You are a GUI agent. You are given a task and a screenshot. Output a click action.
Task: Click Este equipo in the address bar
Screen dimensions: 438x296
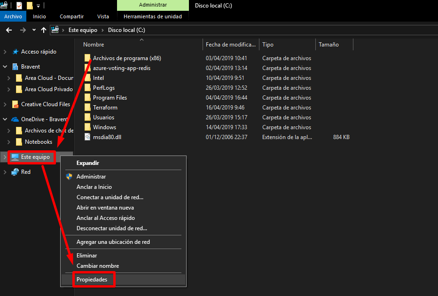(x=83, y=30)
